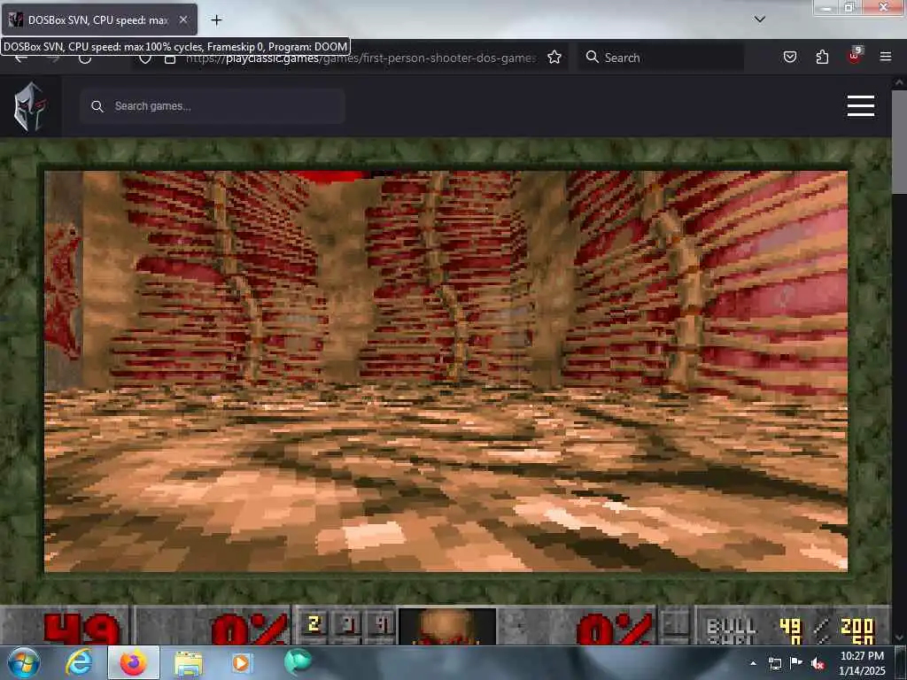
Task: Open the Windows Start menu
Action: (x=22, y=662)
